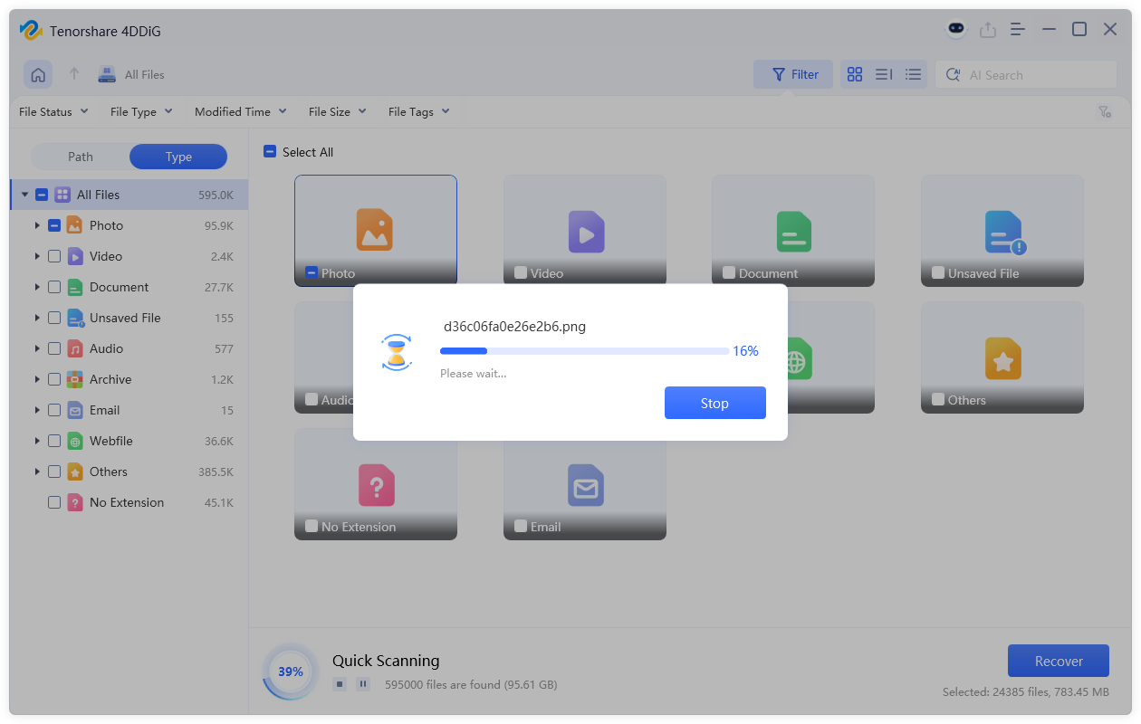Screen dimensions: 1141x724
Task: Click the Home icon in navigation bar
Action: [x=38, y=75]
